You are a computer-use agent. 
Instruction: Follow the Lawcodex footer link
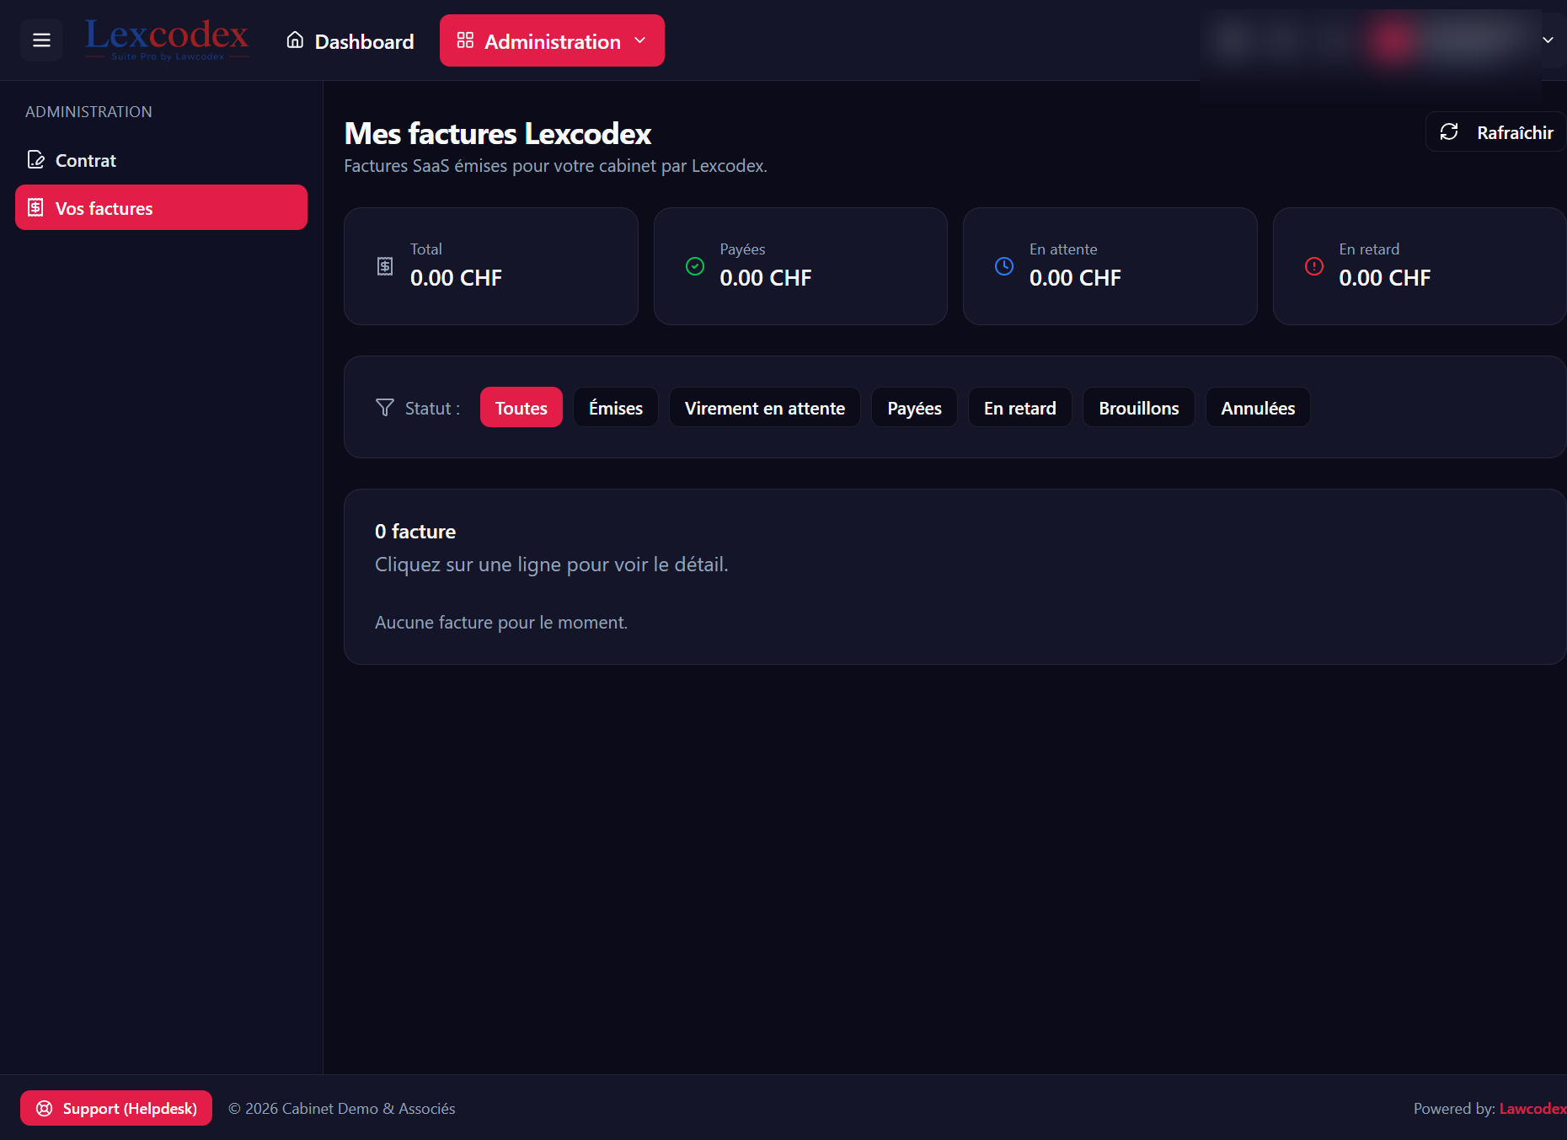[x=1532, y=1109]
